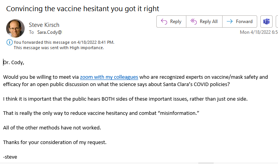The width and height of the screenshot is (278, 164).
Task: Open the zoom with my colleagues link
Action: [109, 77]
